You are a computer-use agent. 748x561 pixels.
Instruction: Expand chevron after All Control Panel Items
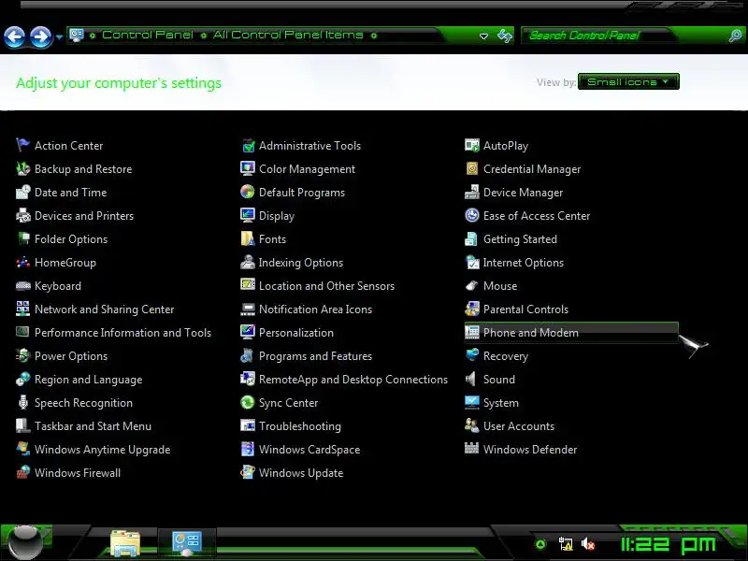click(x=374, y=36)
